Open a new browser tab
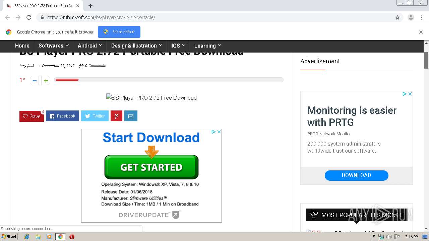The width and height of the screenshot is (429, 241). [90, 6]
